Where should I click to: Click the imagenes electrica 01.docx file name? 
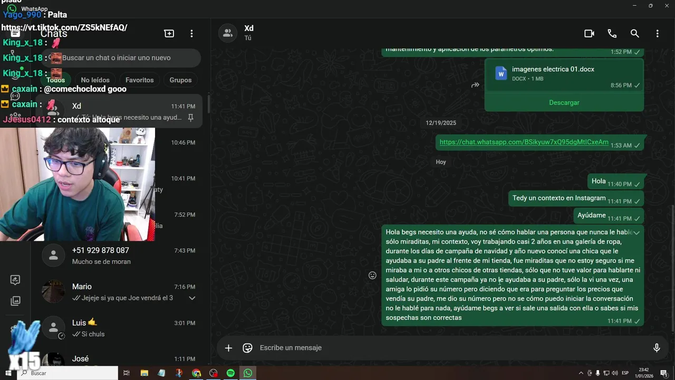pos(553,69)
